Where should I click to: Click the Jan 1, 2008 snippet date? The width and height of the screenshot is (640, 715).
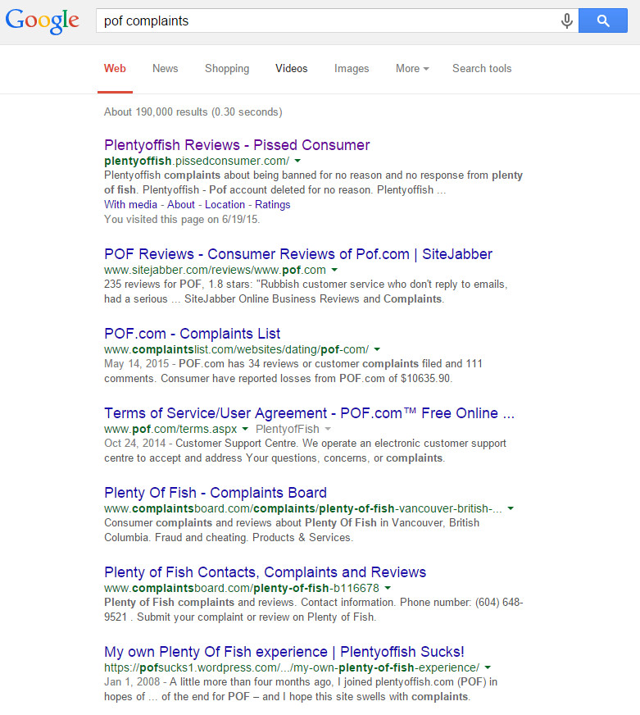(132, 681)
